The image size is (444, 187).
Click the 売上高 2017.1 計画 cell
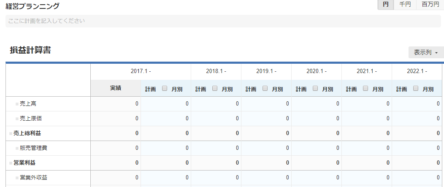166,104
